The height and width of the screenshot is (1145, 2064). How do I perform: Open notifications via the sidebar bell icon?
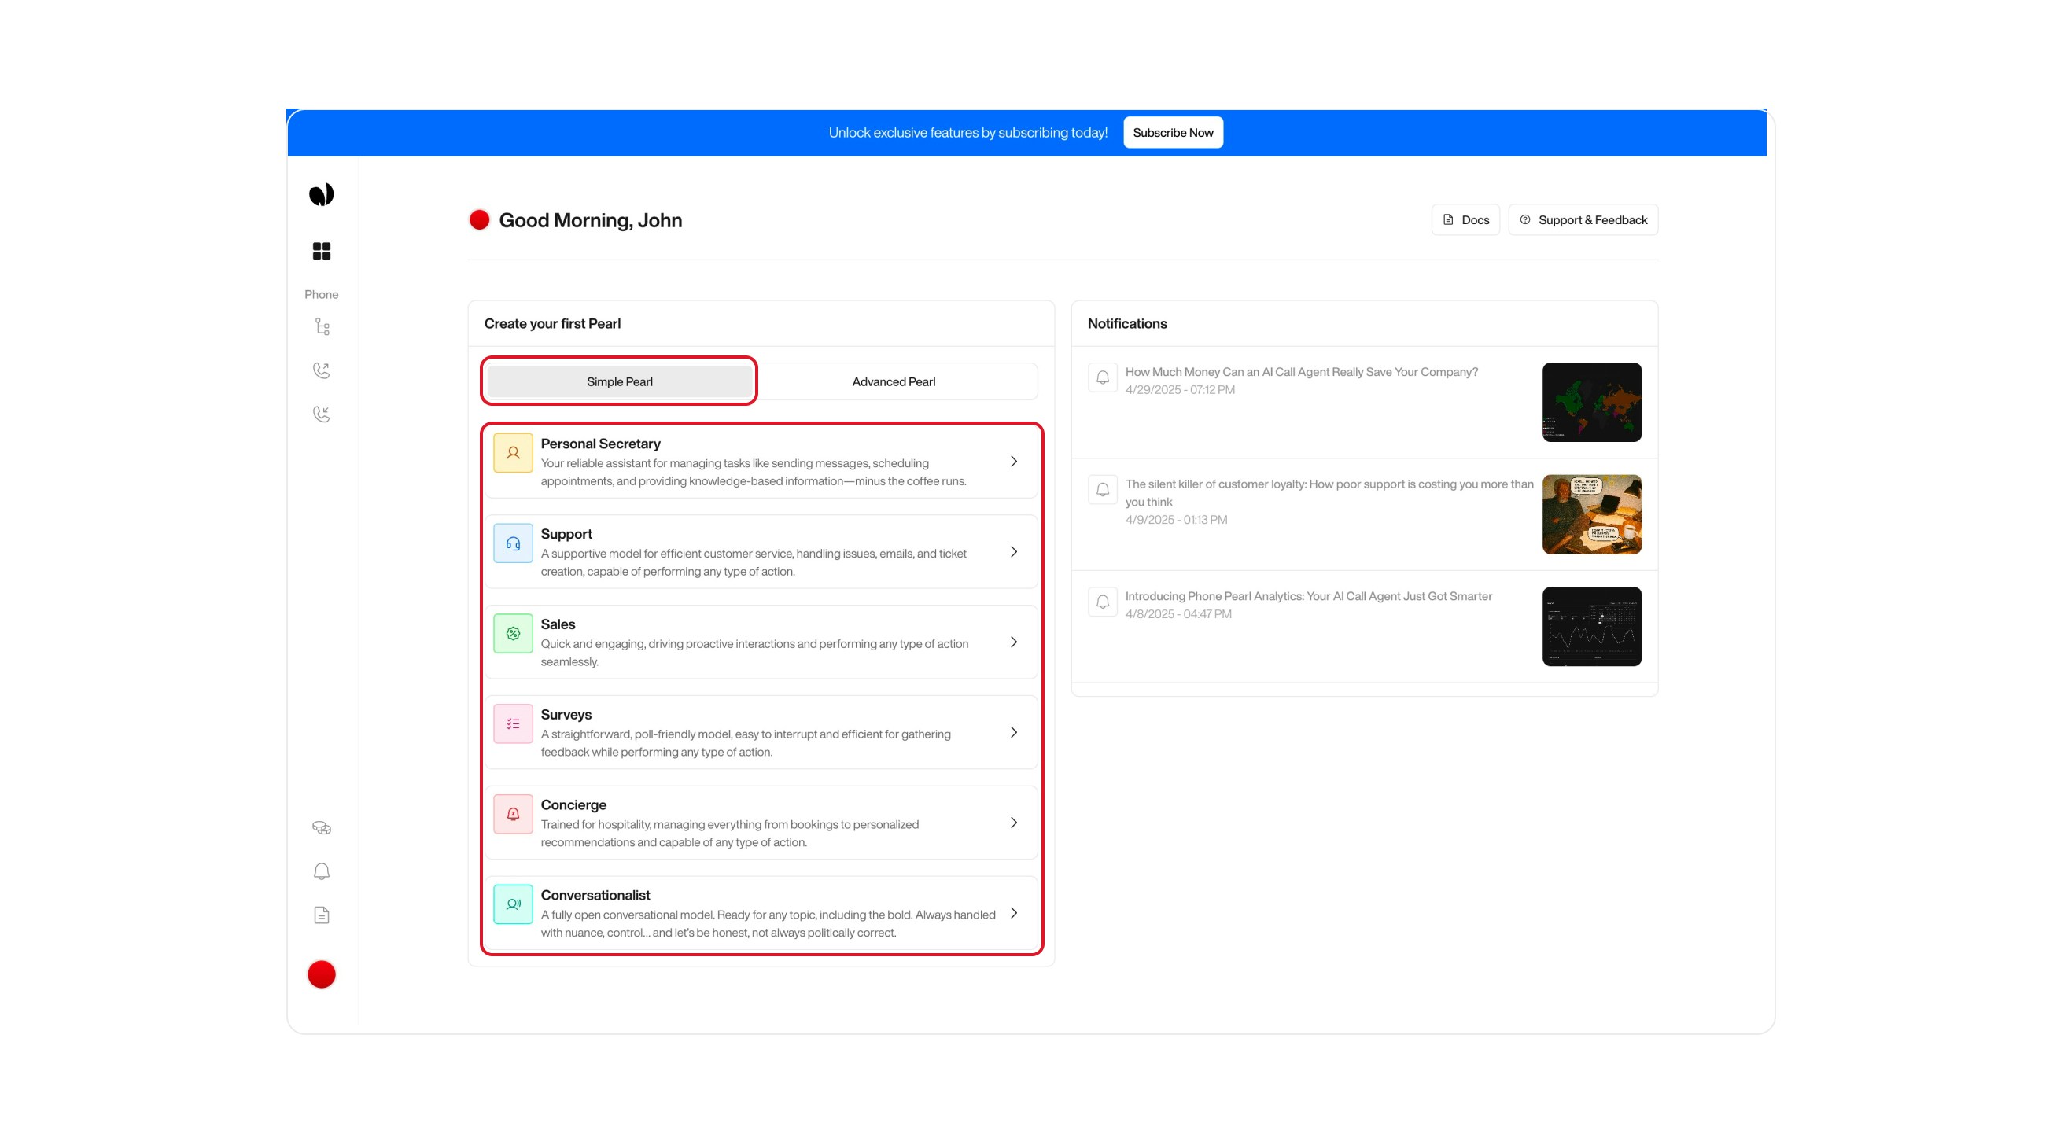click(321, 871)
